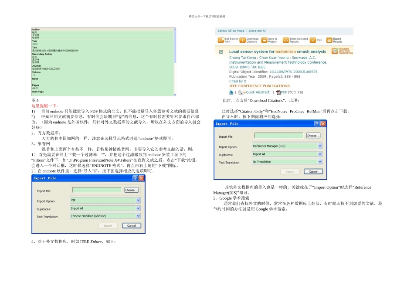The height and width of the screenshot is (293, 414).
Task: Click the Set Search Alert text label
Action: click(x=231, y=40)
